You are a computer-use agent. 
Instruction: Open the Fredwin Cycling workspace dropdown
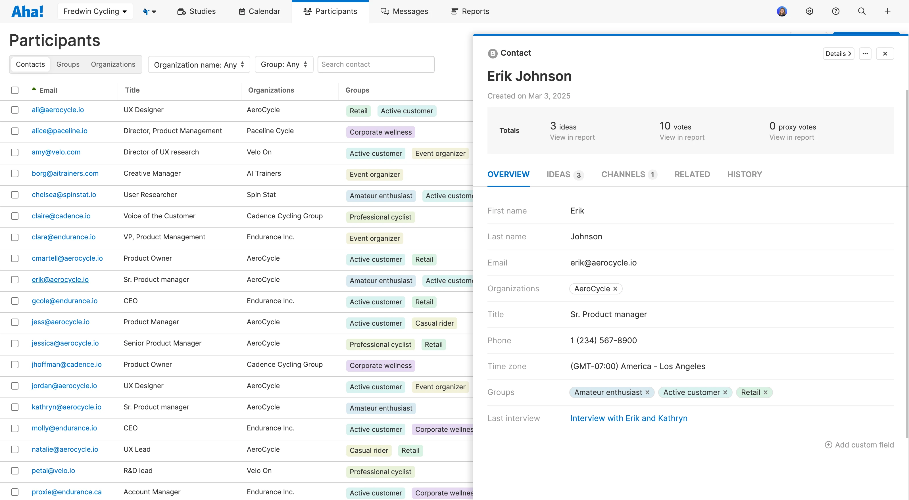pos(95,11)
